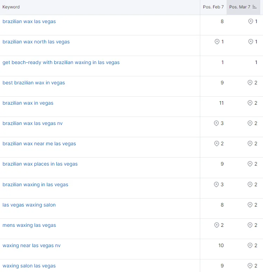Click Mar 7 location pin for waxing salon las vegas

coord(250,266)
